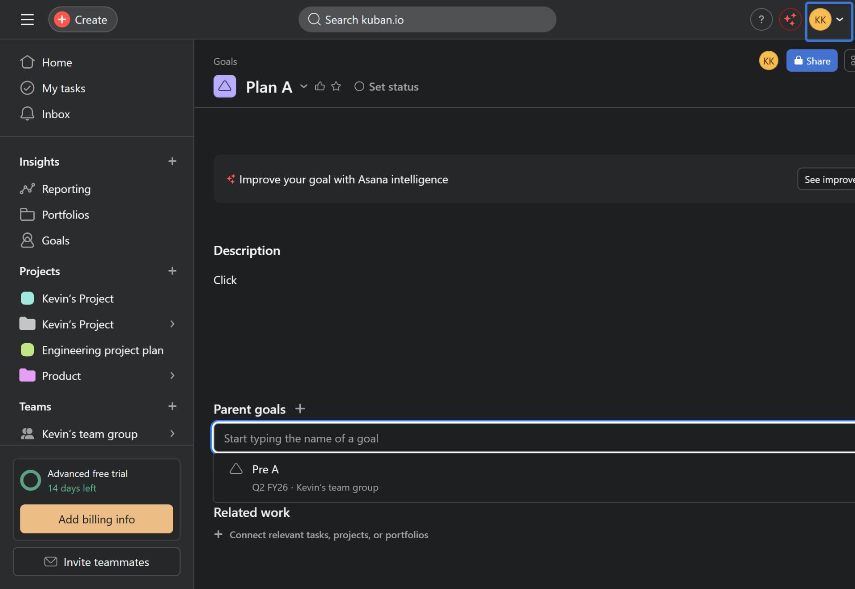
Task: Click the '14 days left' text
Action: 72,488
